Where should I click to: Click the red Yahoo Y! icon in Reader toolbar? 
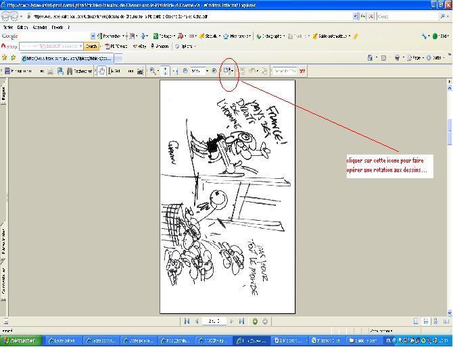pos(302,71)
